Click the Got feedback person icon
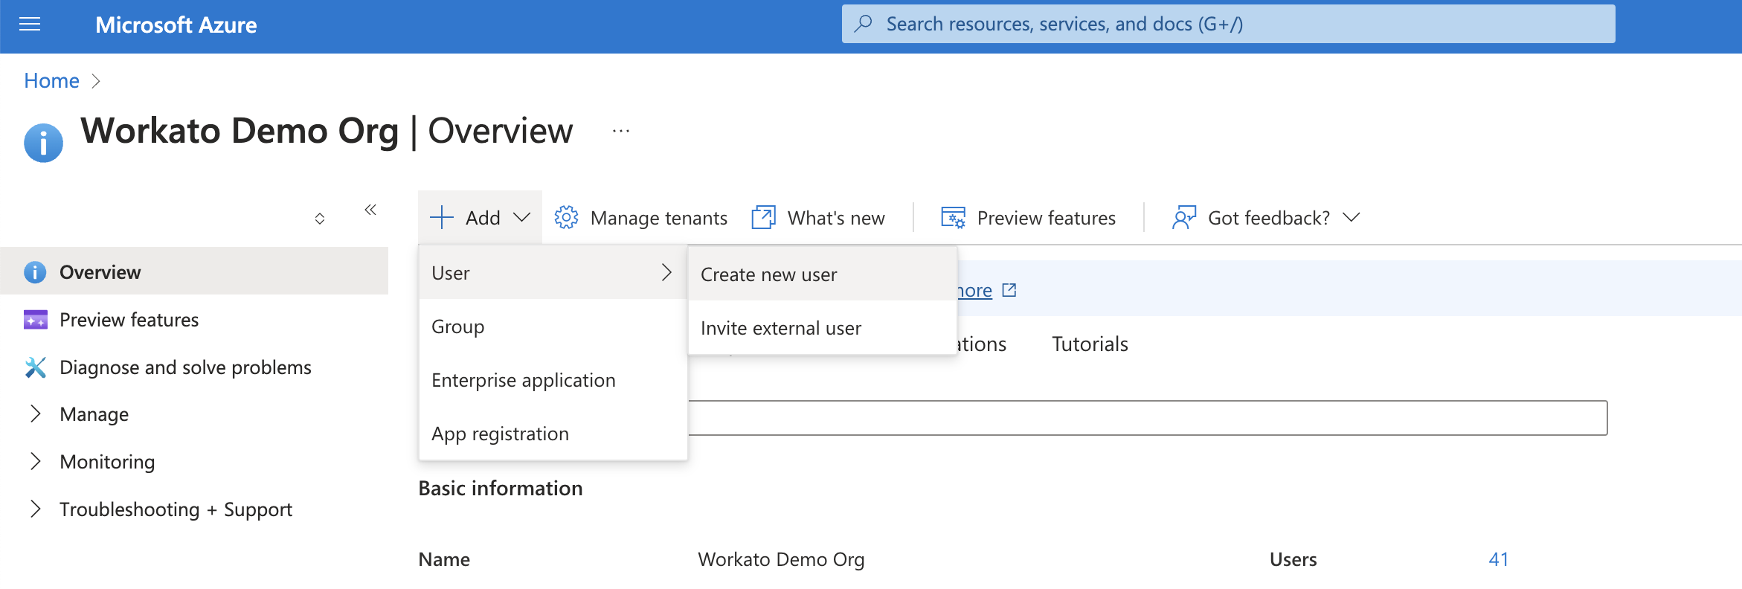The width and height of the screenshot is (1742, 589). 1183,218
